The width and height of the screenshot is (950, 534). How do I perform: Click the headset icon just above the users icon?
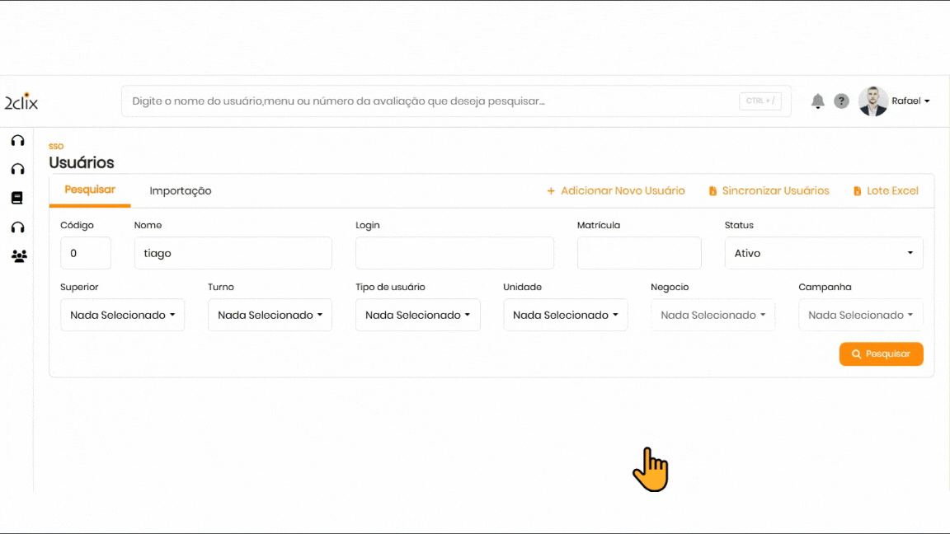click(17, 227)
